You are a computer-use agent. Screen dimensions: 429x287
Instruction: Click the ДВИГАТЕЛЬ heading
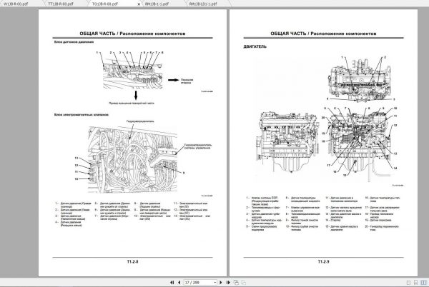tap(255, 46)
